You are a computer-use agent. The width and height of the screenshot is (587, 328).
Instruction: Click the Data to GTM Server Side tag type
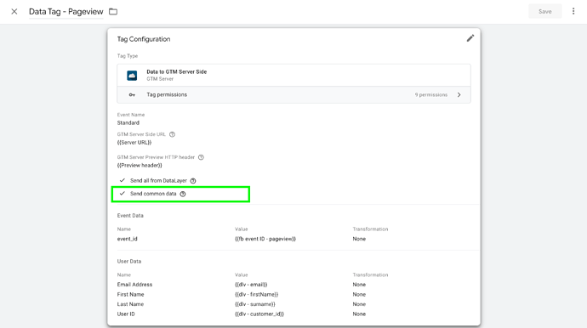pyautogui.click(x=293, y=75)
